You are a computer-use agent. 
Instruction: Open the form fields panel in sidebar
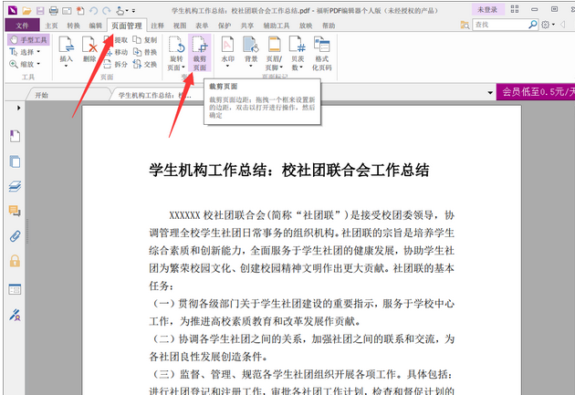click(15, 289)
